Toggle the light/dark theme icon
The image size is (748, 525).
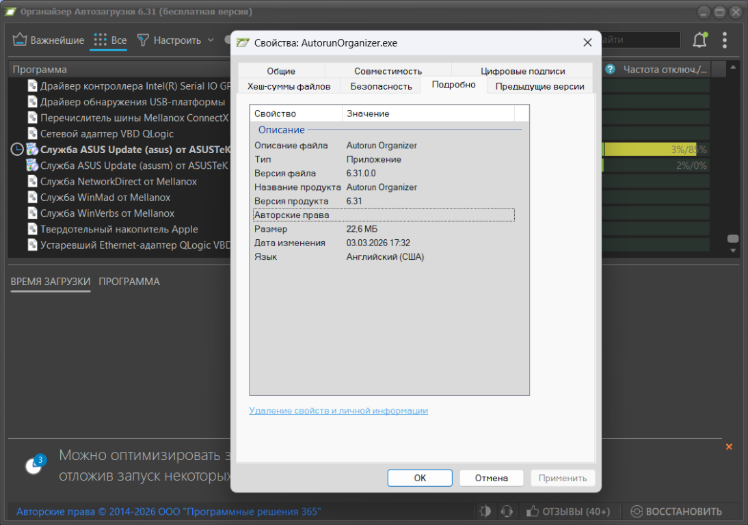coord(485,511)
